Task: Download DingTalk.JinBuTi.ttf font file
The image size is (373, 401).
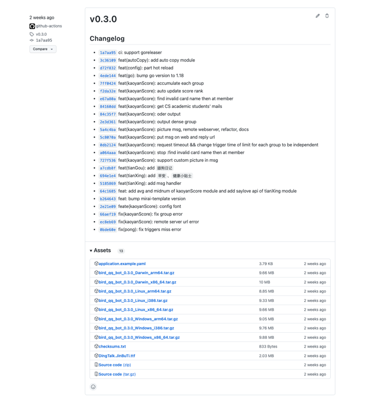Action: tap(116, 356)
